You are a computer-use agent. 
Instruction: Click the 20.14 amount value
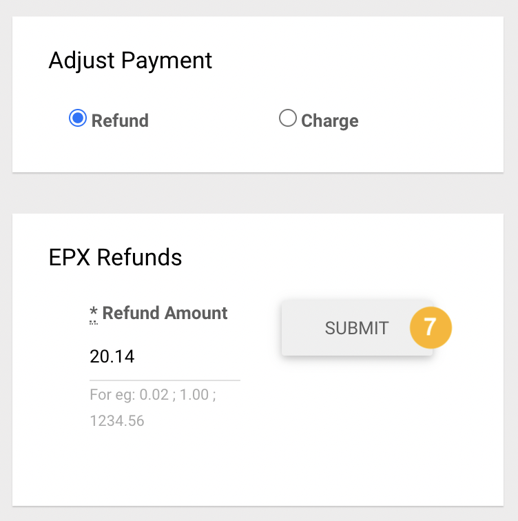pyautogui.click(x=112, y=356)
